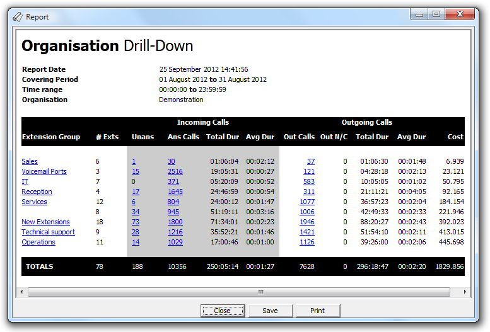This screenshot has height=332, width=490.
Task: Click the TOTALS row label
Action: coord(39,266)
